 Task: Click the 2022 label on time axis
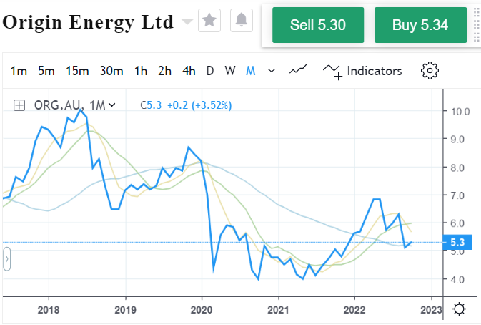(x=354, y=310)
